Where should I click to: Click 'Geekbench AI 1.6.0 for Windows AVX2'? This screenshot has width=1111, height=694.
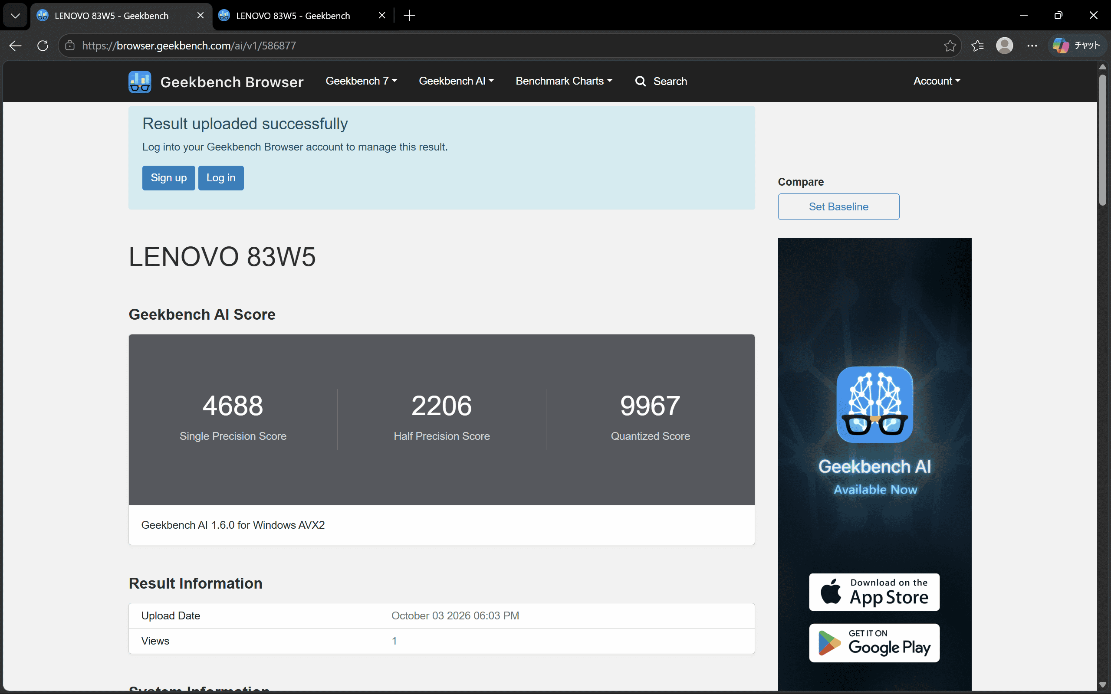tap(233, 525)
